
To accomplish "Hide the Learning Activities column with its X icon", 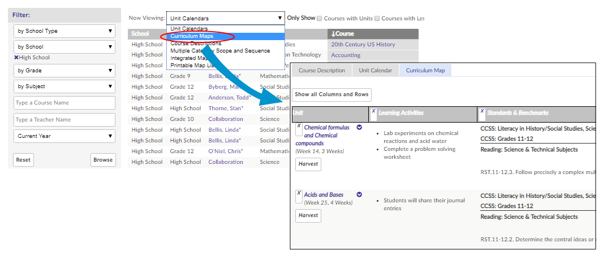I will (373, 111).
